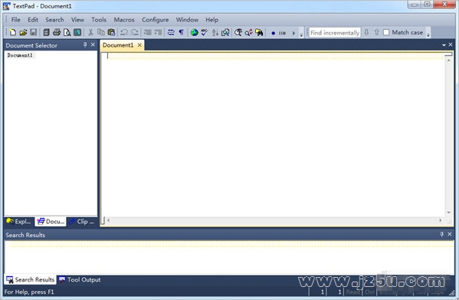This screenshot has width=459, height=300.
Task: Click the editor's horizontal scrollbar
Action: click(x=274, y=220)
